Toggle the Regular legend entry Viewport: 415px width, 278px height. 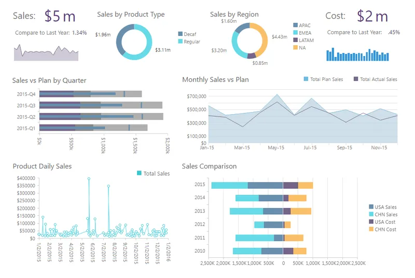(189, 41)
